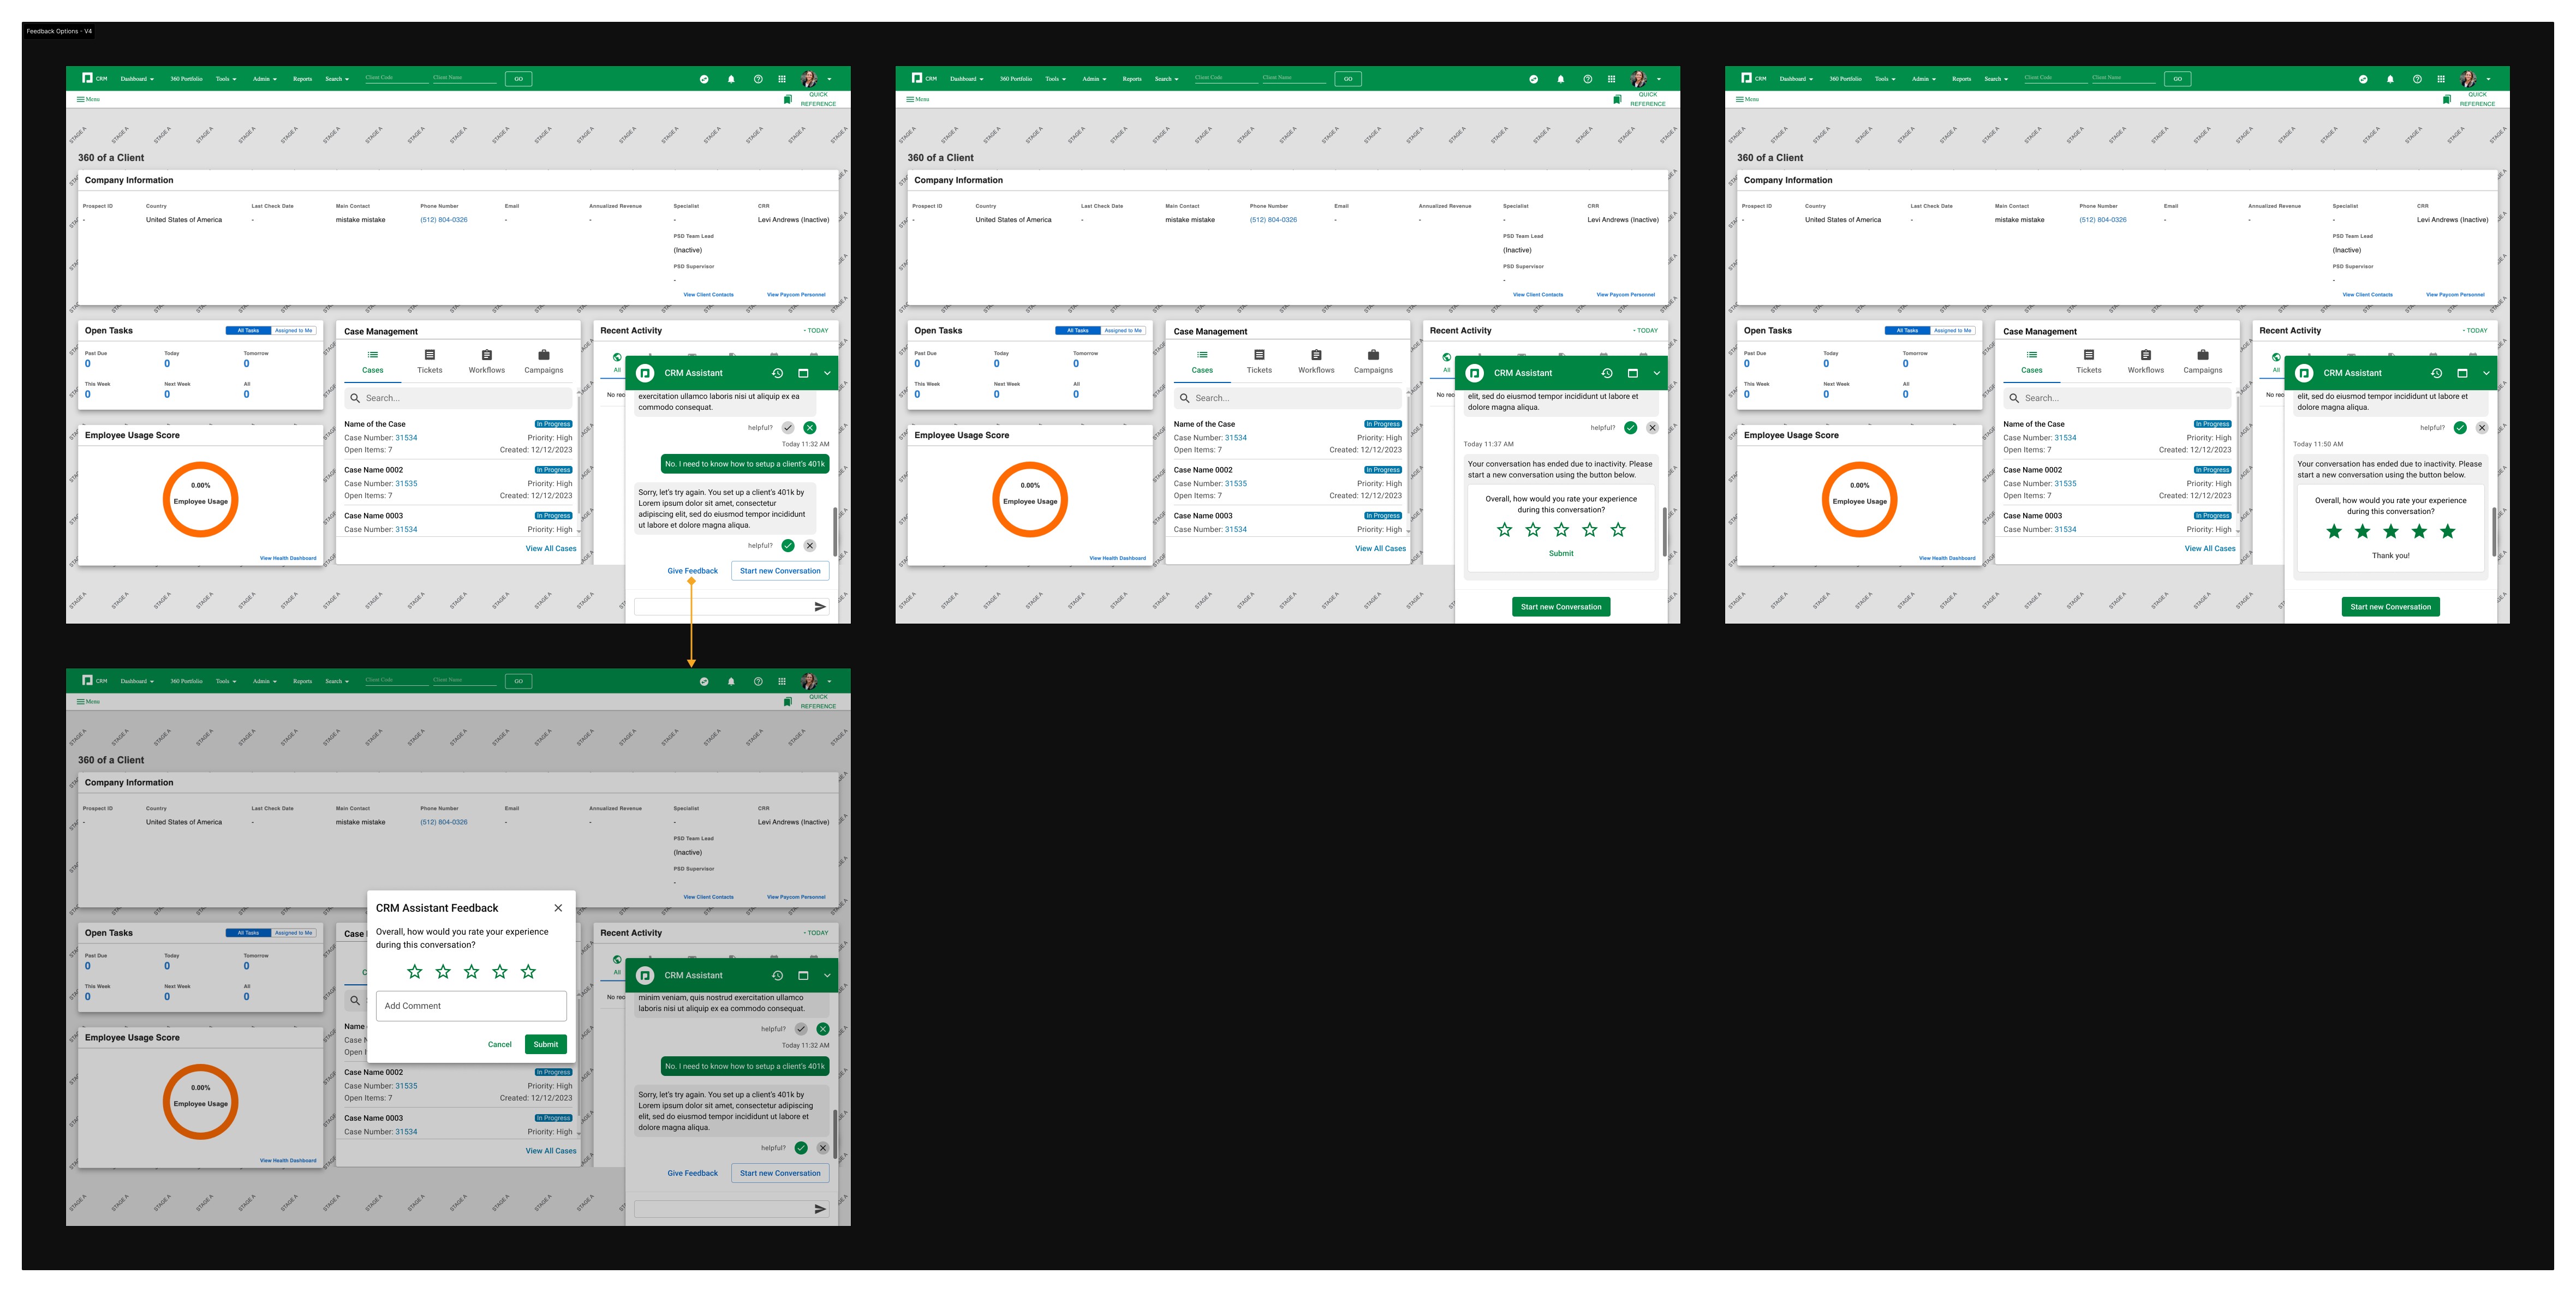
Task: Click the Quick Reference bookmark icon
Action: [x=789, y=99]
